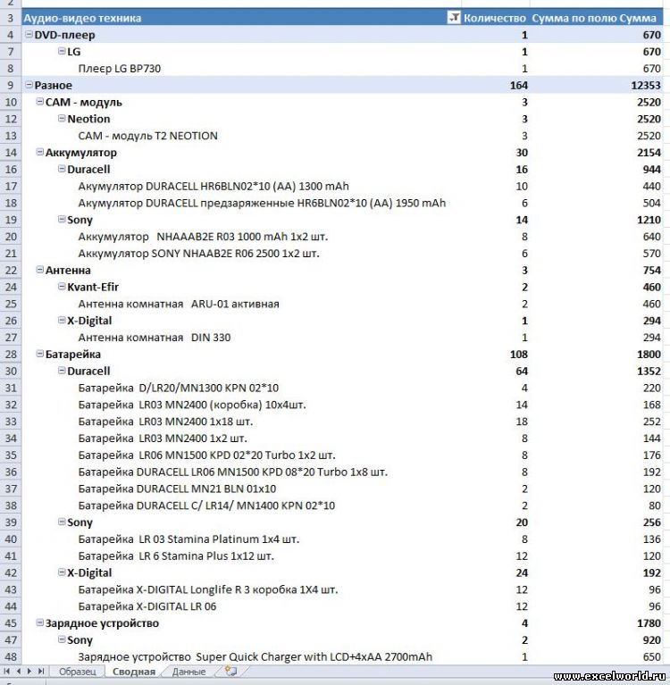Viewport: 670px width, 685px height.
Task: Select the Аккумулятор sum 2154 cell
Action: click(596, 153)
